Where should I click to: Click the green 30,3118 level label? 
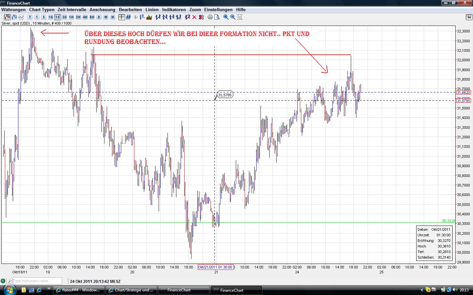[448, 221]
